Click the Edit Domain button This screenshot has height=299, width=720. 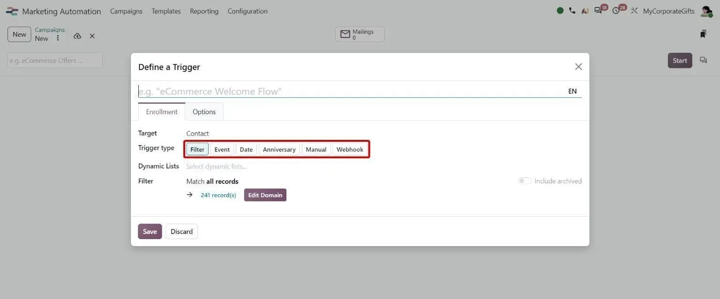[265, 195]
